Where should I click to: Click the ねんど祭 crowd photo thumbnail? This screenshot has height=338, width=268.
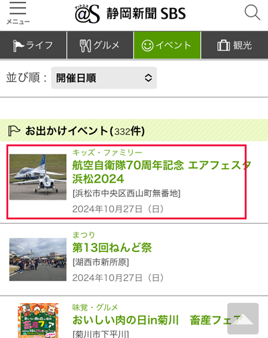(38, 259)
